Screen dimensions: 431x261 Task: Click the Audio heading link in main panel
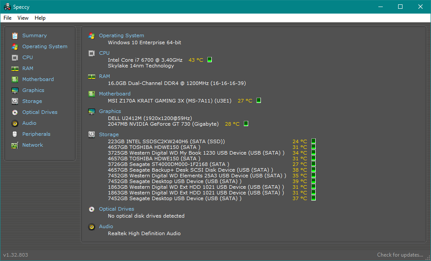(106, 226)
